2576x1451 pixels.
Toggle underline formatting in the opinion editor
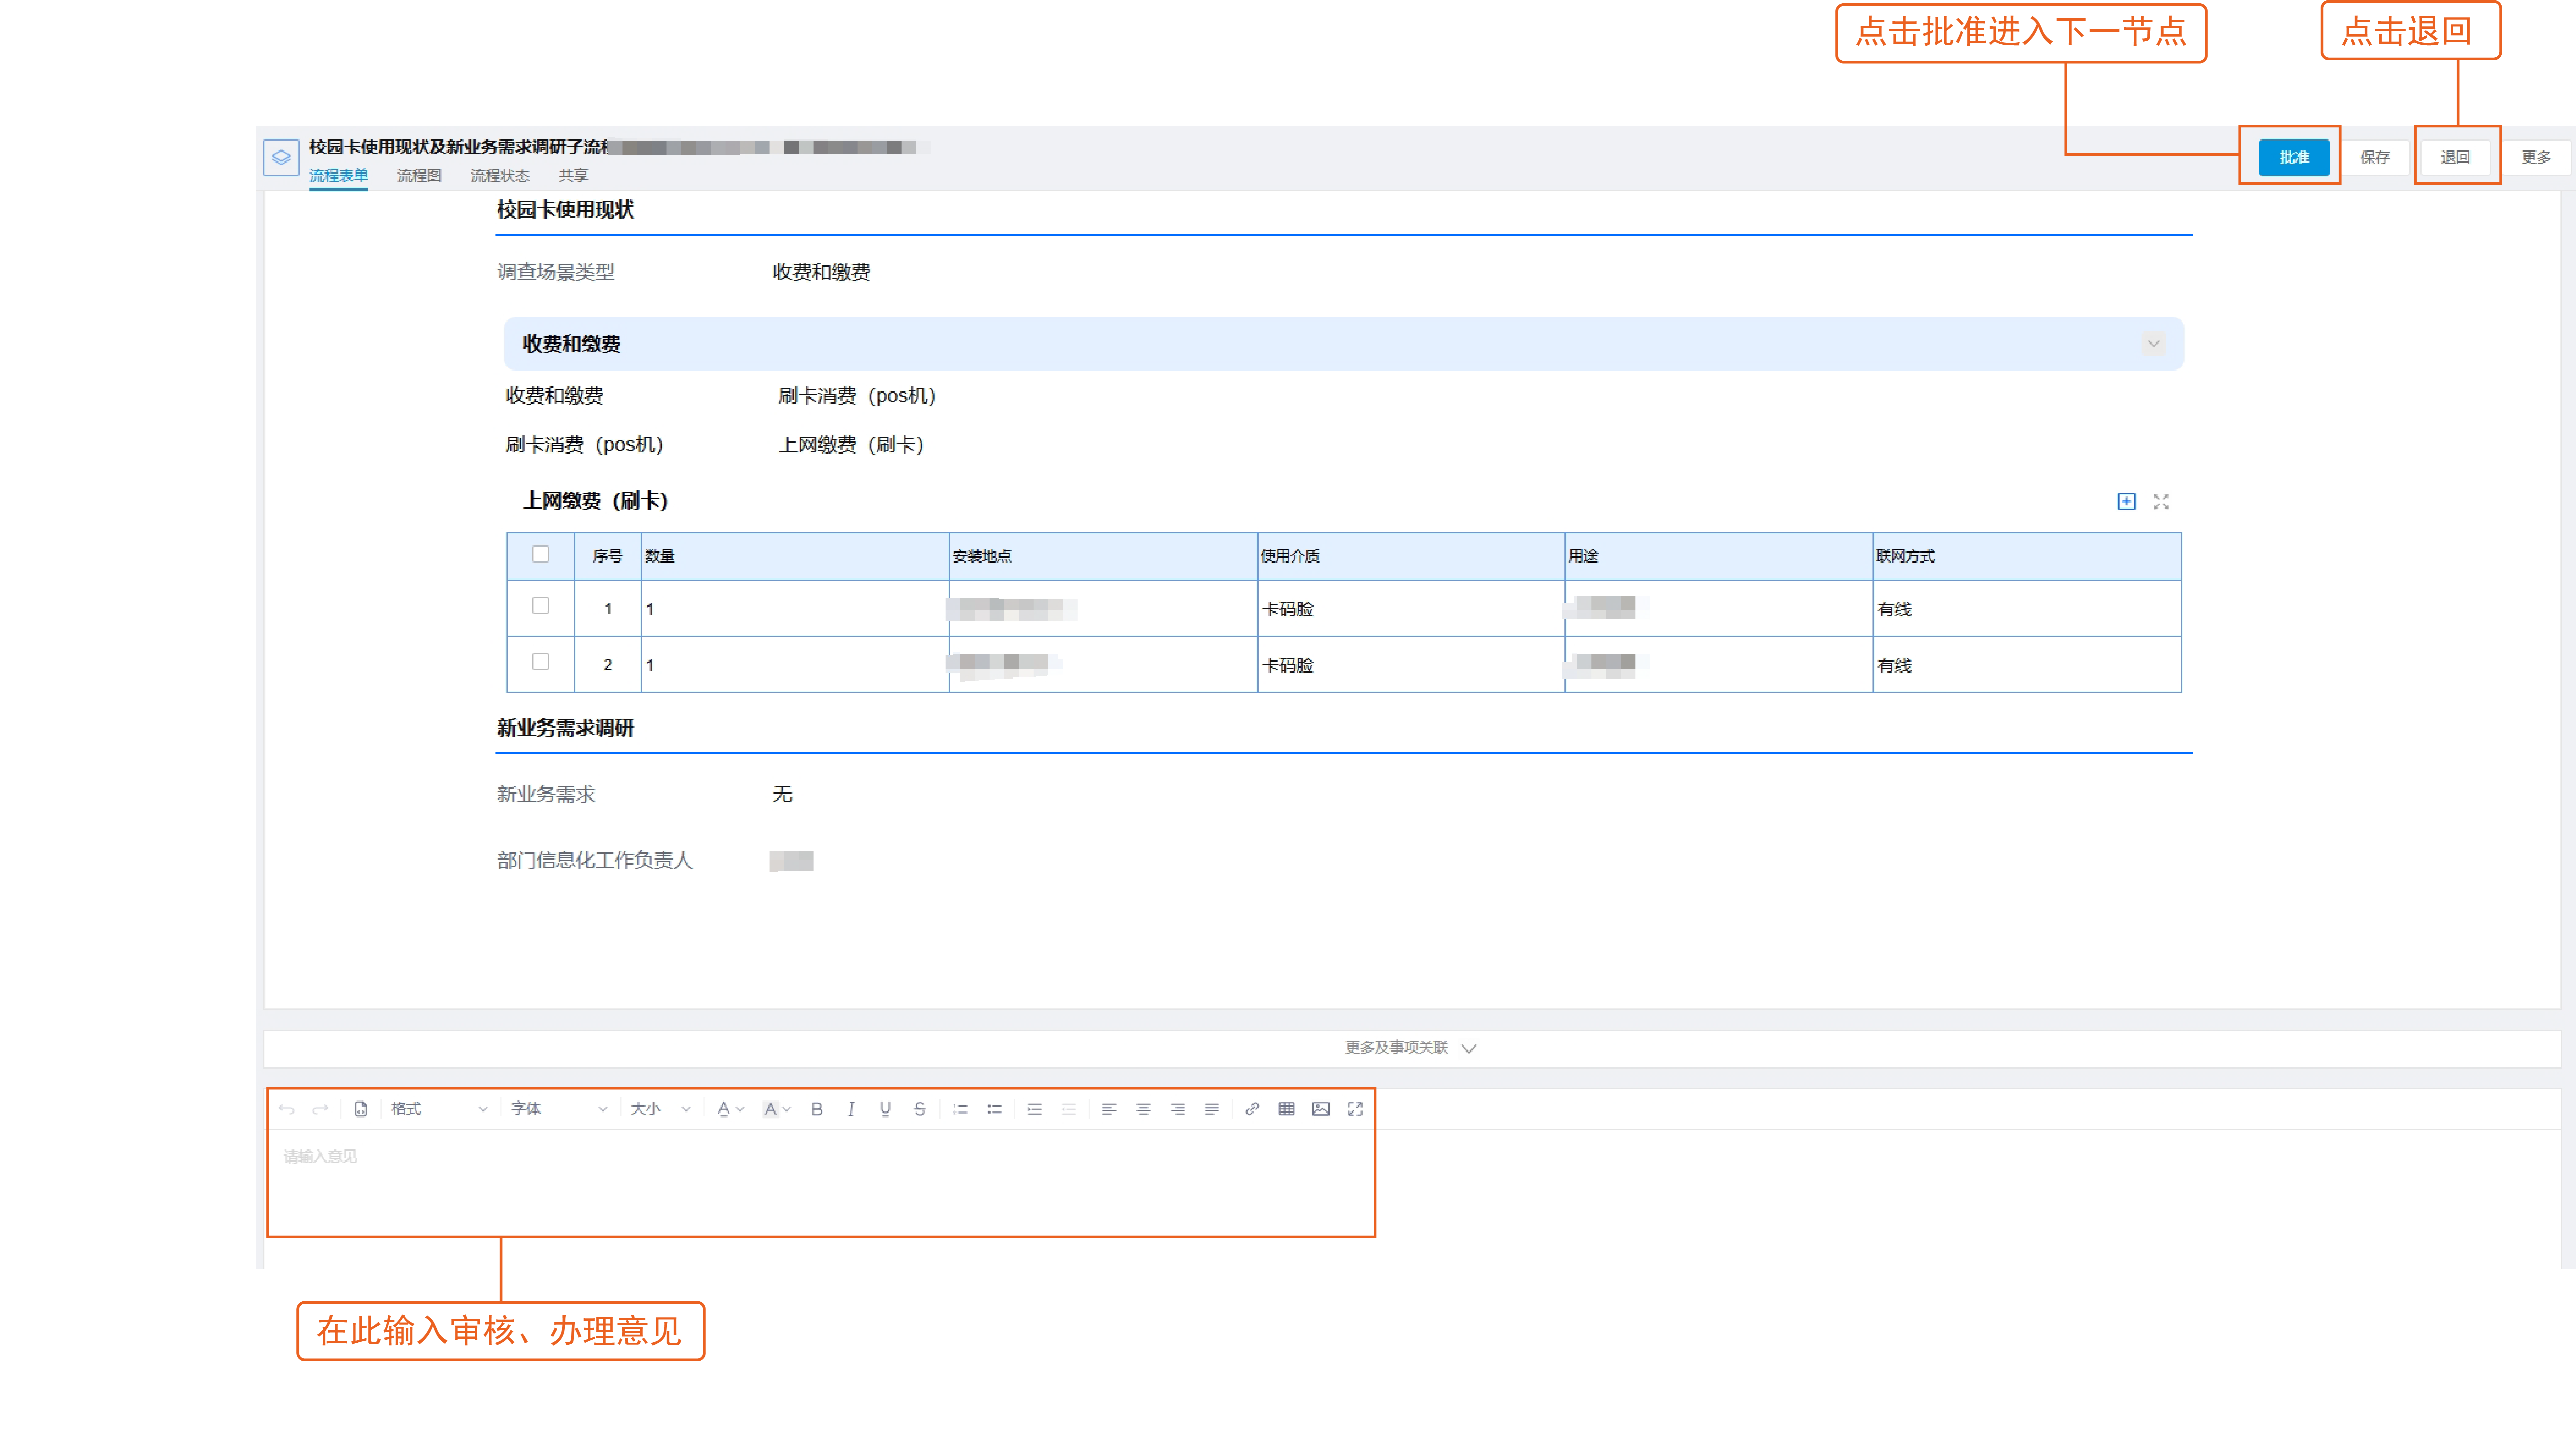(885, 1109)
